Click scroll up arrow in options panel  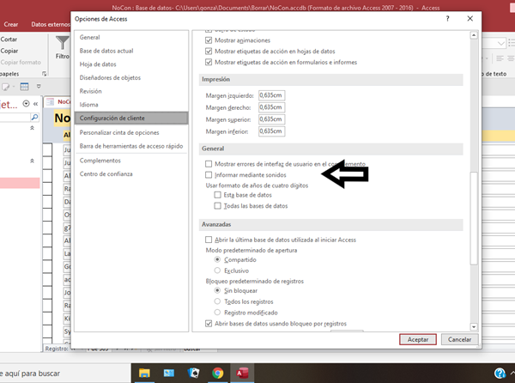474,35
